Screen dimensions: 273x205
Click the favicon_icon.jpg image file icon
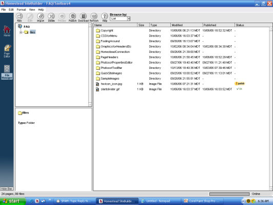coord(98,84)
